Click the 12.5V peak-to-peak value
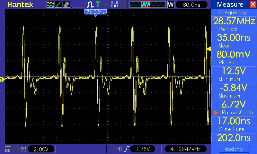 click(x=234, y=71)
